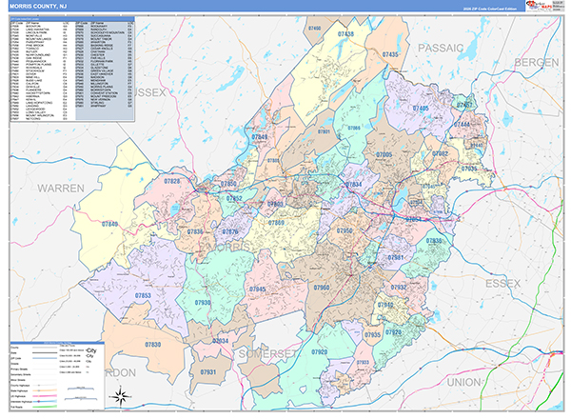Click ZIP code 07438 label
The height and width of the screenshot is (419, 571).
(x=345, y=34)
